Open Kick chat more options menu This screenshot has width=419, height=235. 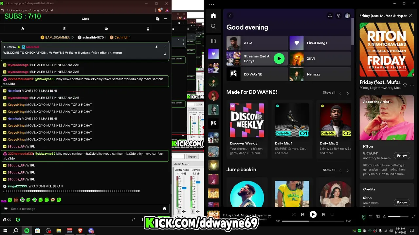coord(165,19)
